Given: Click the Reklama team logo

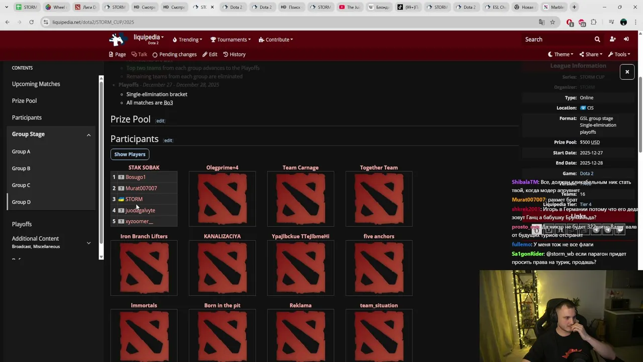Looking at the screenshot, I should tap(300, 336).
